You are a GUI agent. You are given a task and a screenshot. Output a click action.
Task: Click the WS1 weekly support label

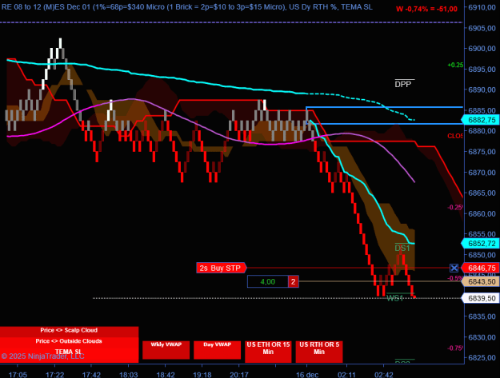point(394,298)
